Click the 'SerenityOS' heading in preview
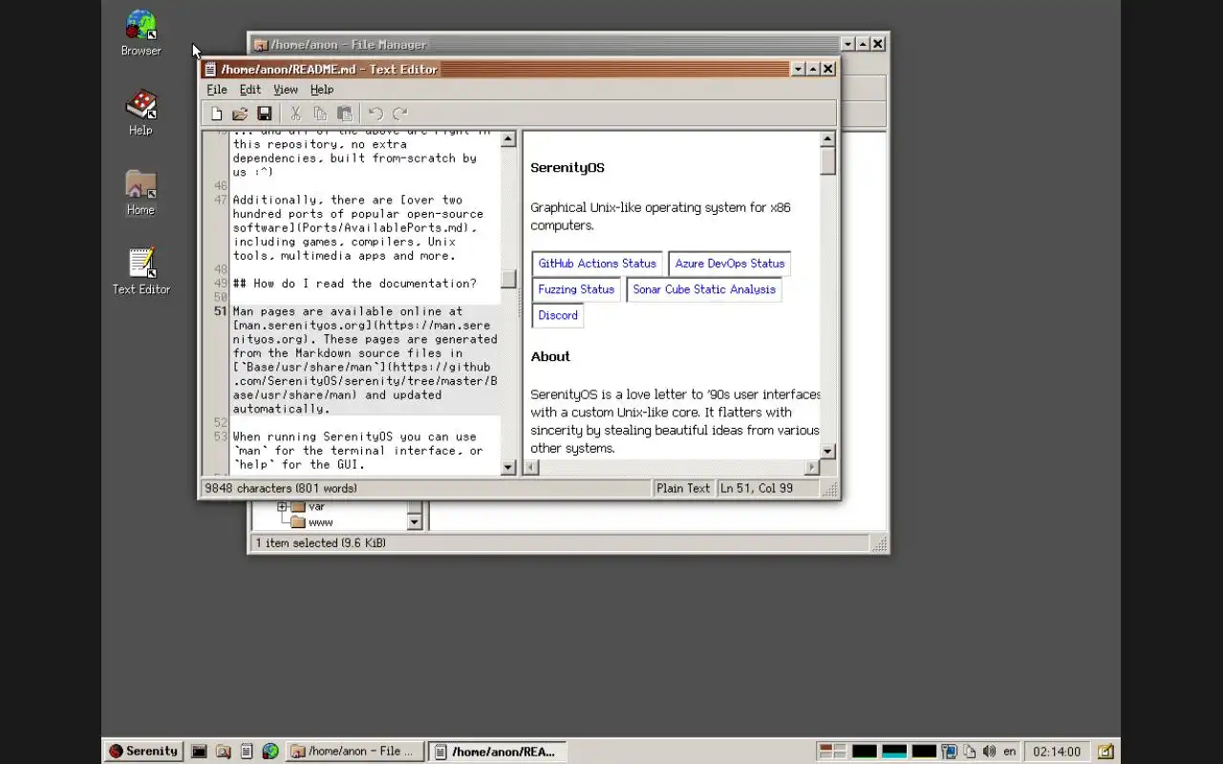Image resolution: width=1223 pixels, height=764 pixels. (568, 168)
